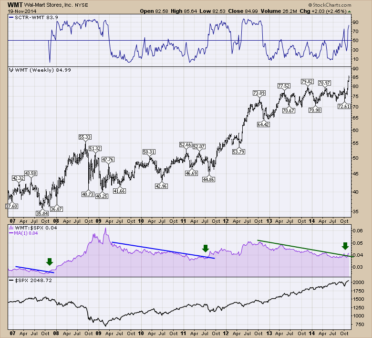This screenshot has height=338, width=372.
Task: Click the 43.58 price label
Action: tap(31, 174)
